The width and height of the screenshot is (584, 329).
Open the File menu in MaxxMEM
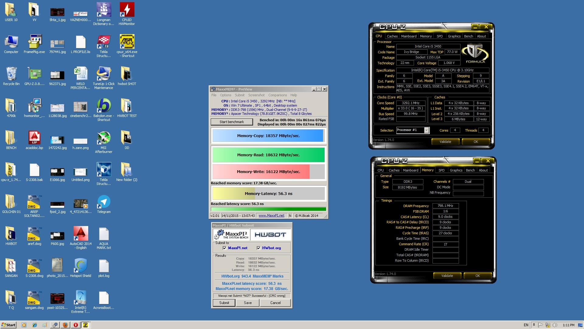214,95
